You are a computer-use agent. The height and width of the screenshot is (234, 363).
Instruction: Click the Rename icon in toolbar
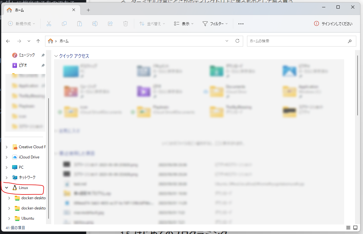click(x=95, y=24)
